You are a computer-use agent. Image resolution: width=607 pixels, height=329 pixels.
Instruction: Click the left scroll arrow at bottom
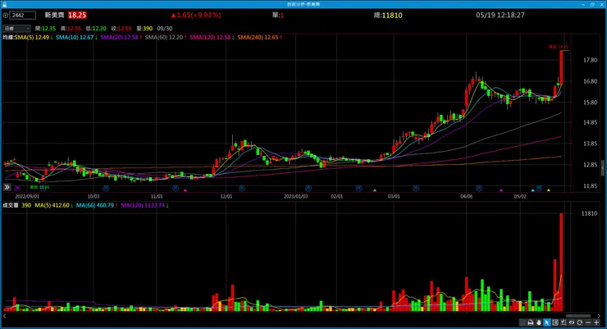pyautogui.click(x=4, y=316)
